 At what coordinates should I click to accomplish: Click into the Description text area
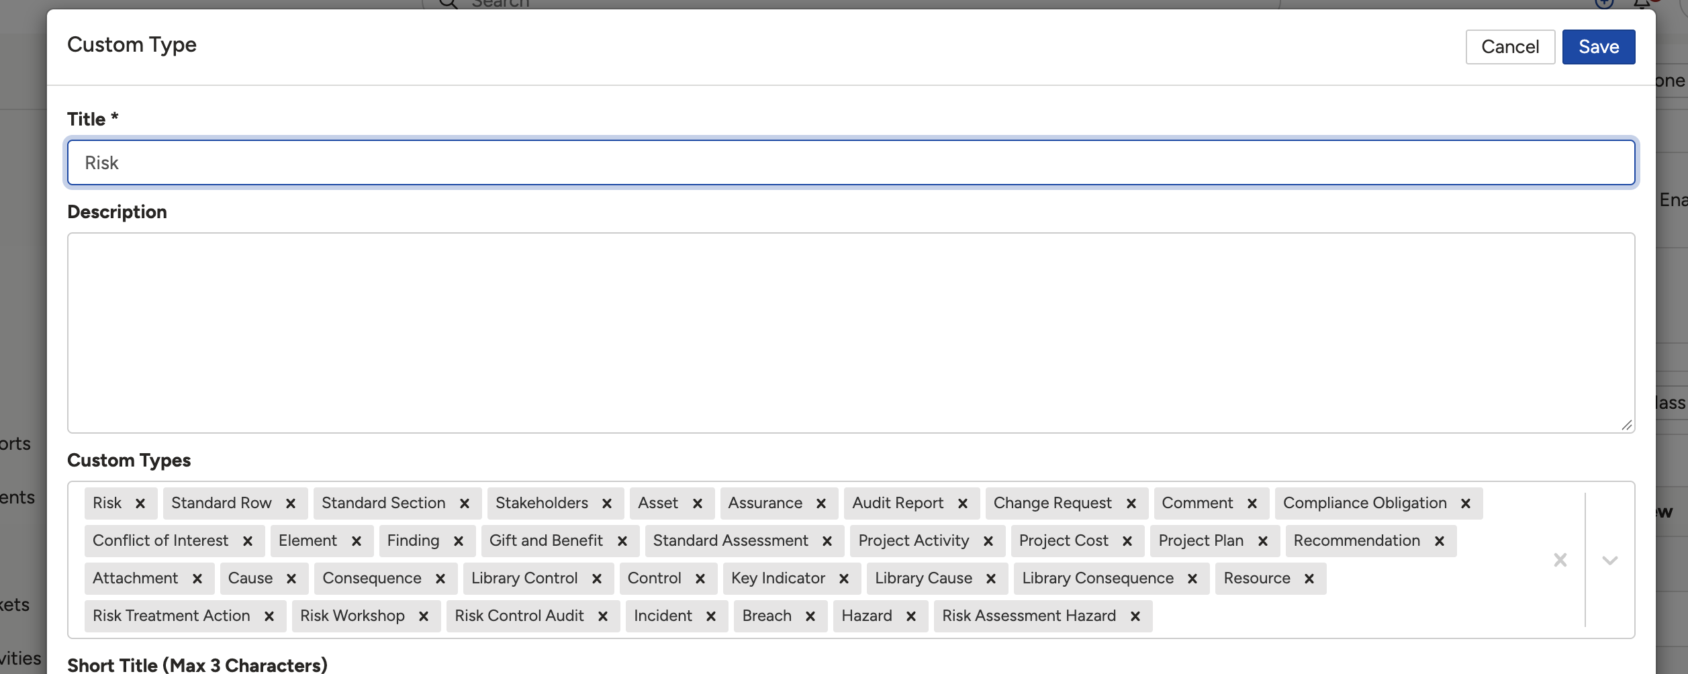(851, 333)
